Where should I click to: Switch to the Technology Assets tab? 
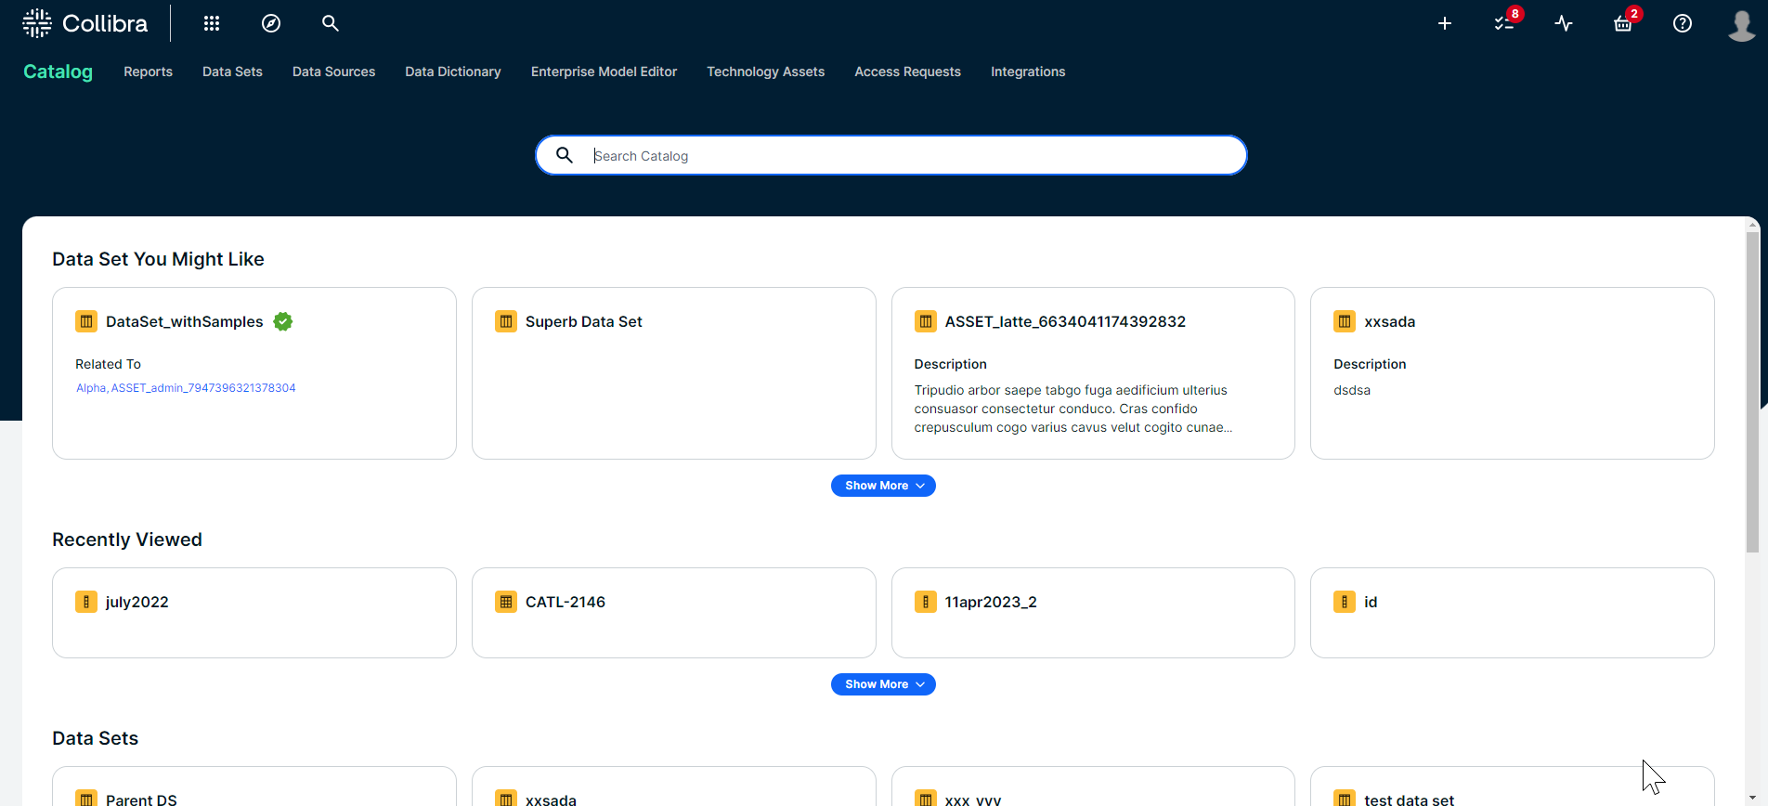[x=765, y=71]
